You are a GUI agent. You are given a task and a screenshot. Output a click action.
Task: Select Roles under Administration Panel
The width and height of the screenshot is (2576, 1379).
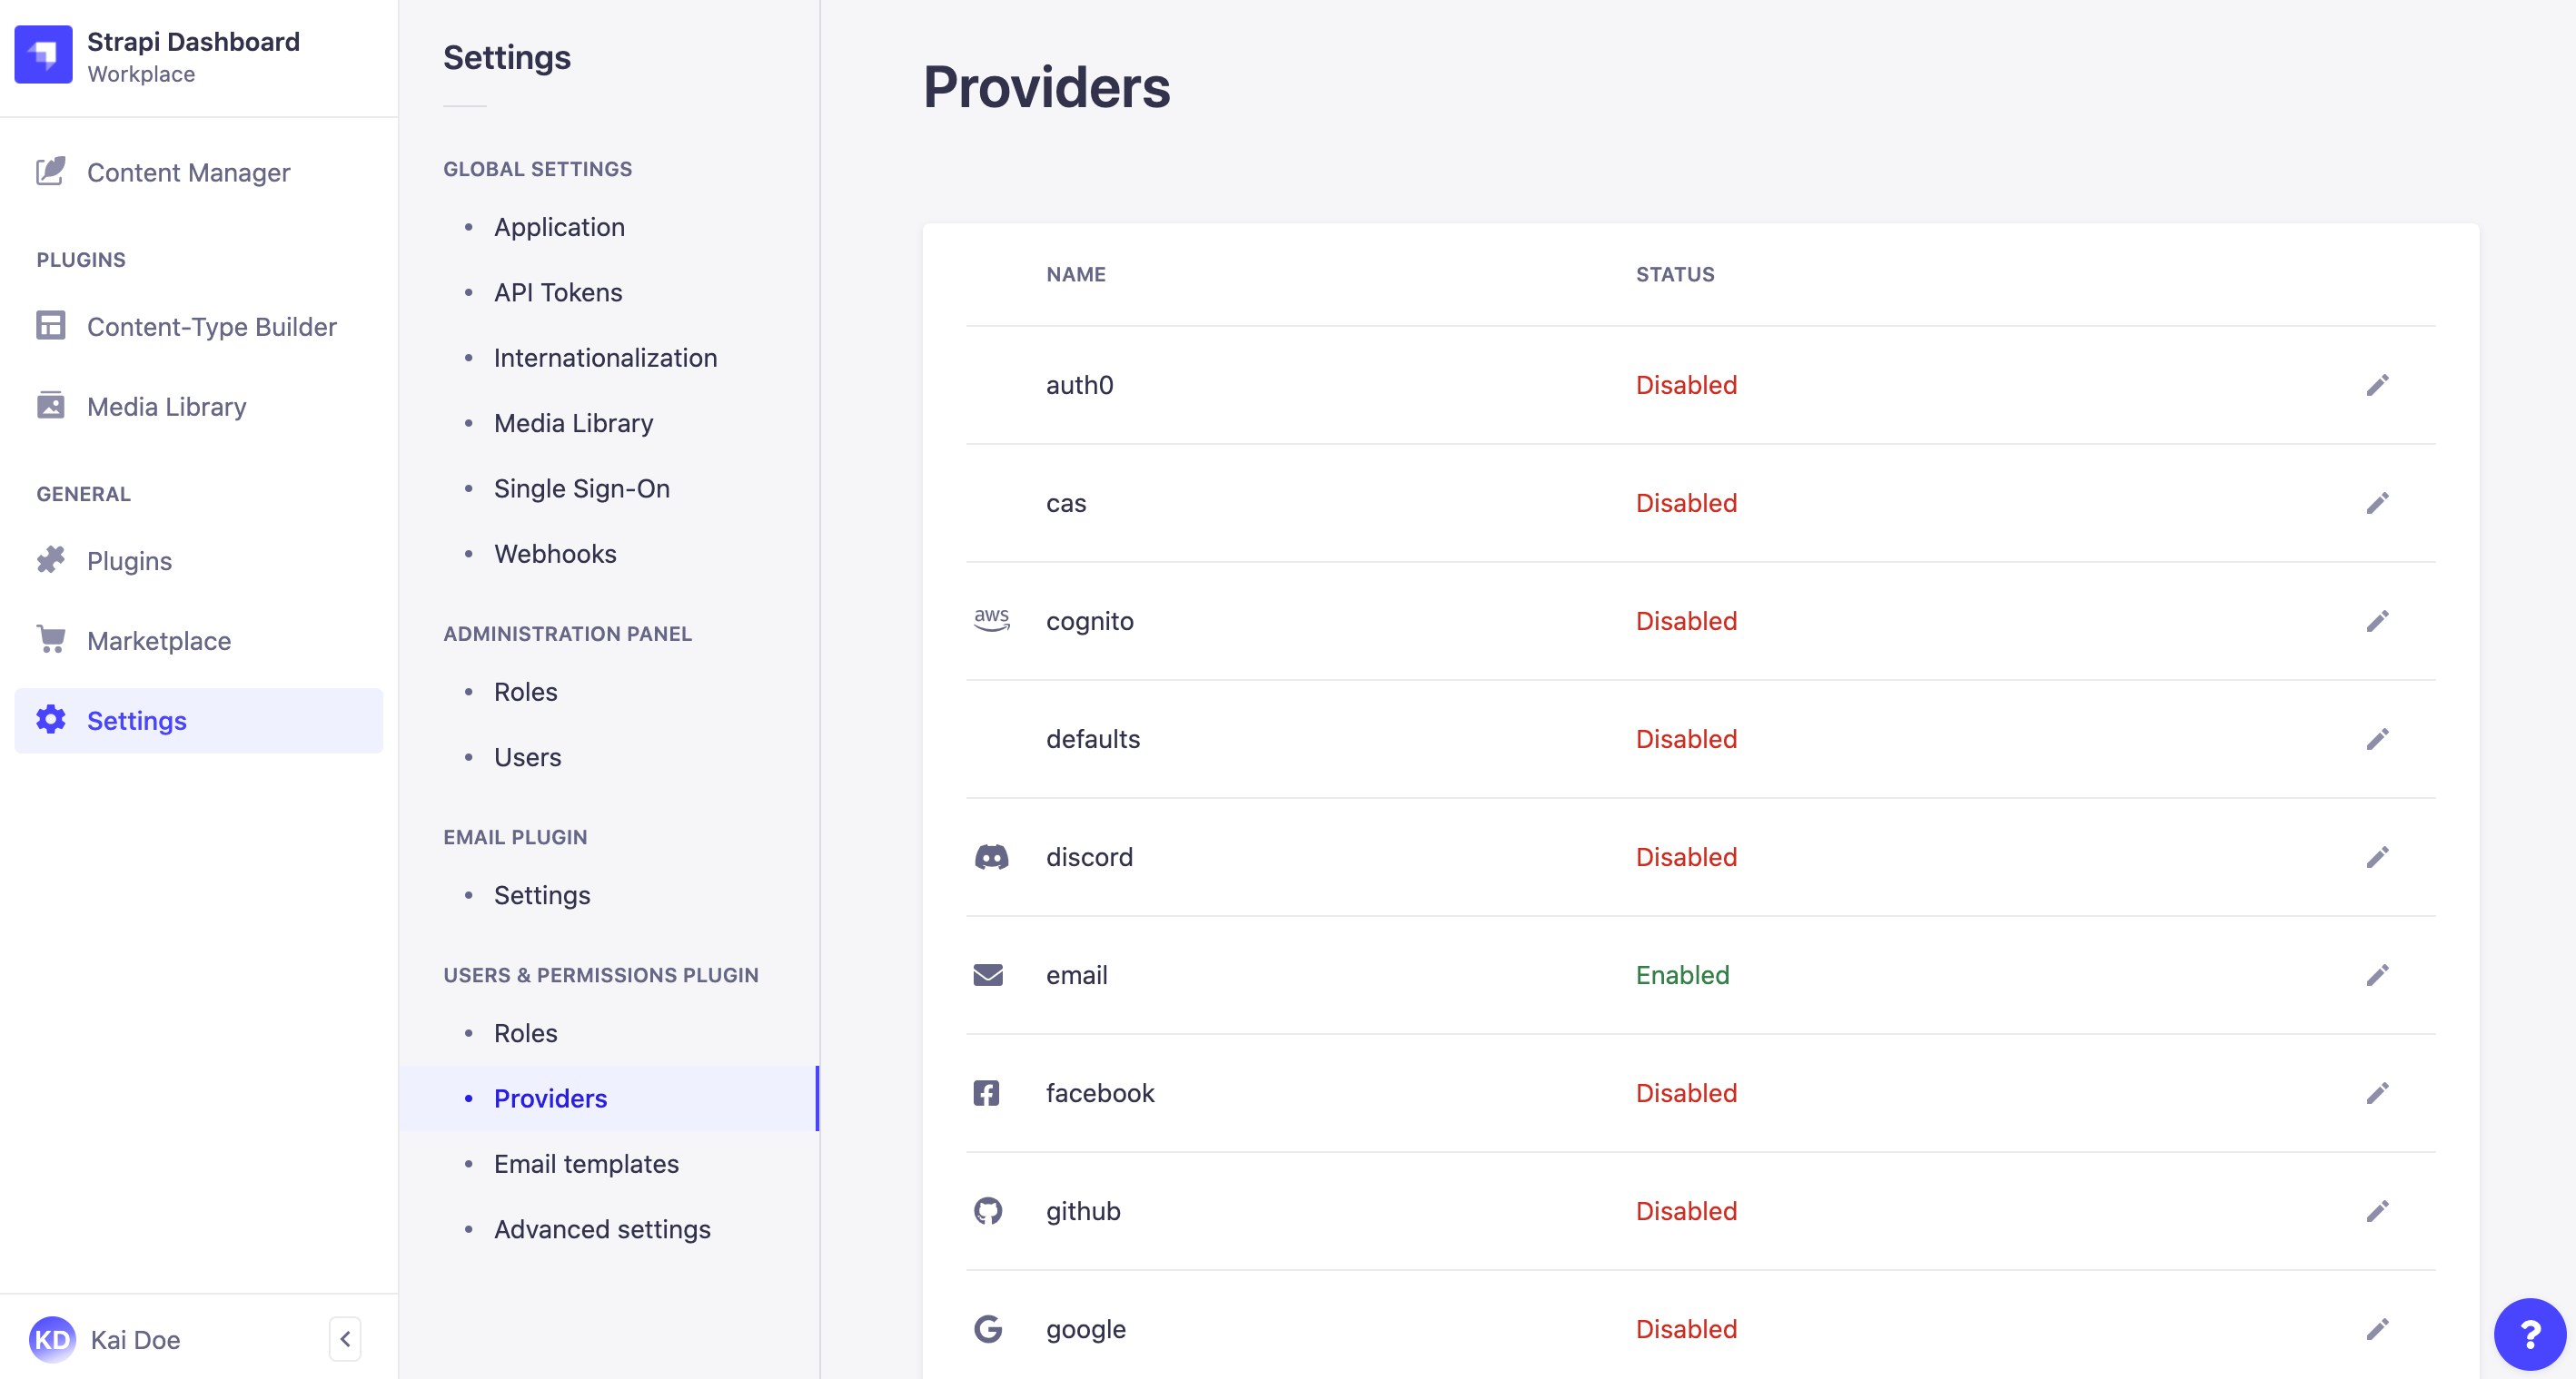pos(525,690)
